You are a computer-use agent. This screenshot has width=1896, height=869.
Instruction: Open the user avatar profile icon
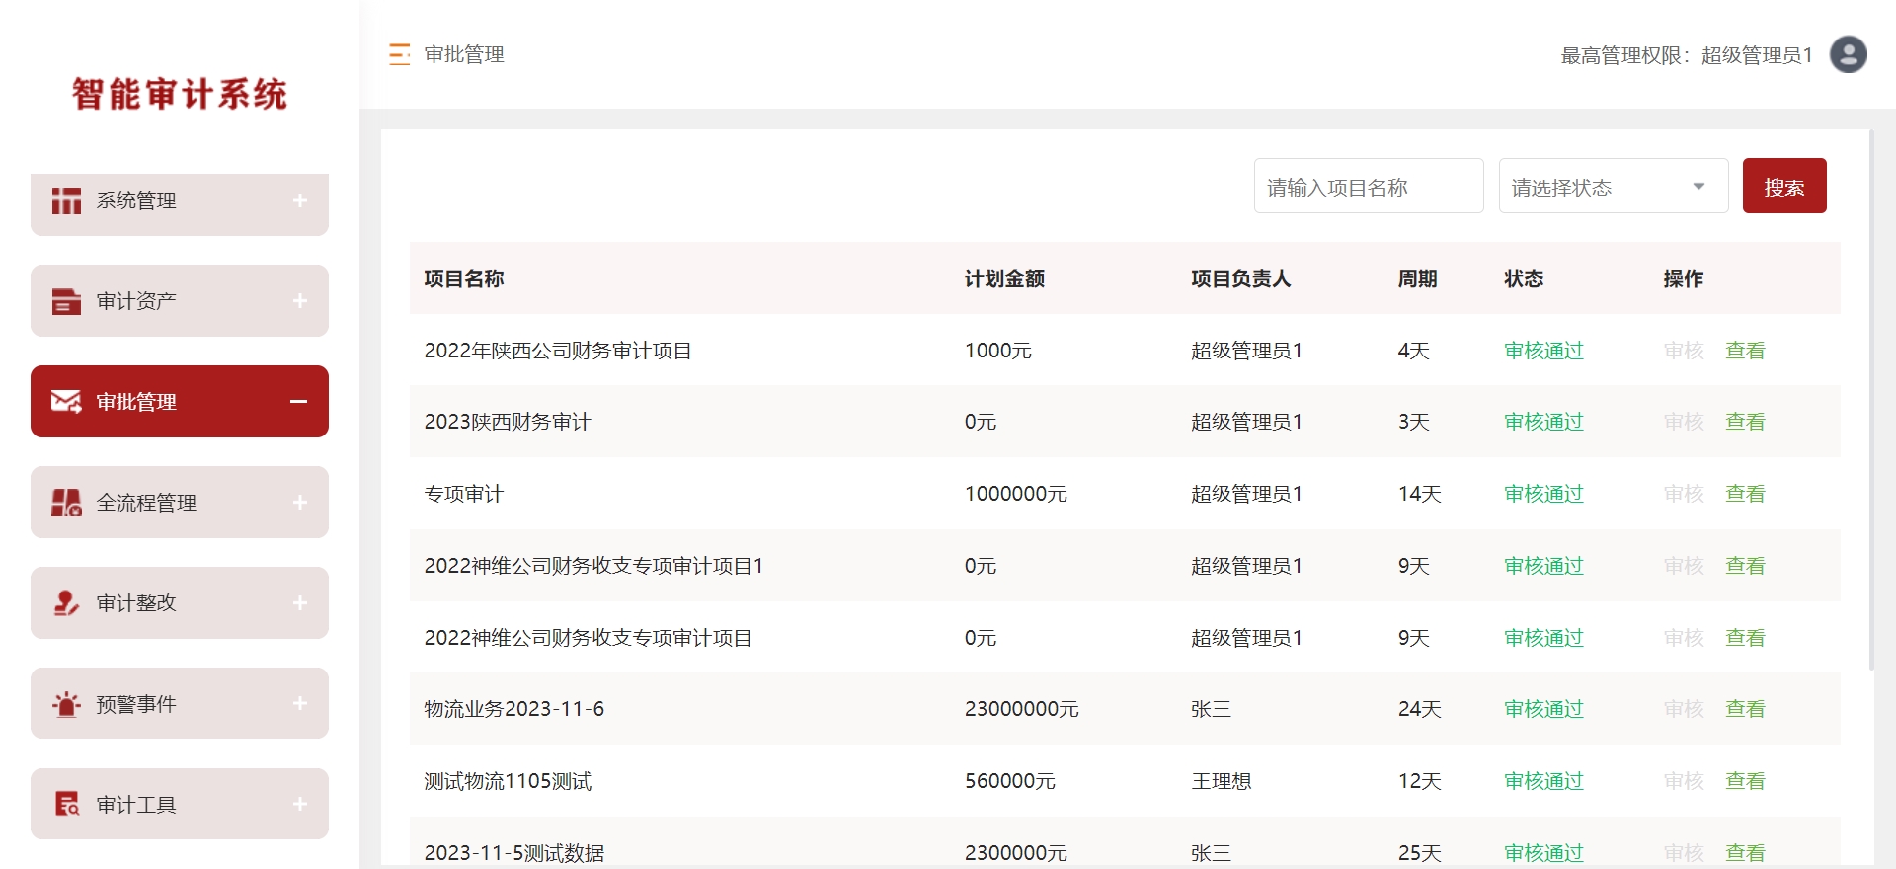tap(1848, 54)
